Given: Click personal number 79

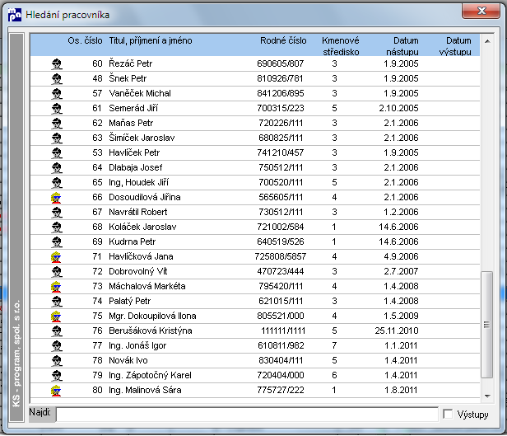Looking at the screenshot, I should (97, 376).
